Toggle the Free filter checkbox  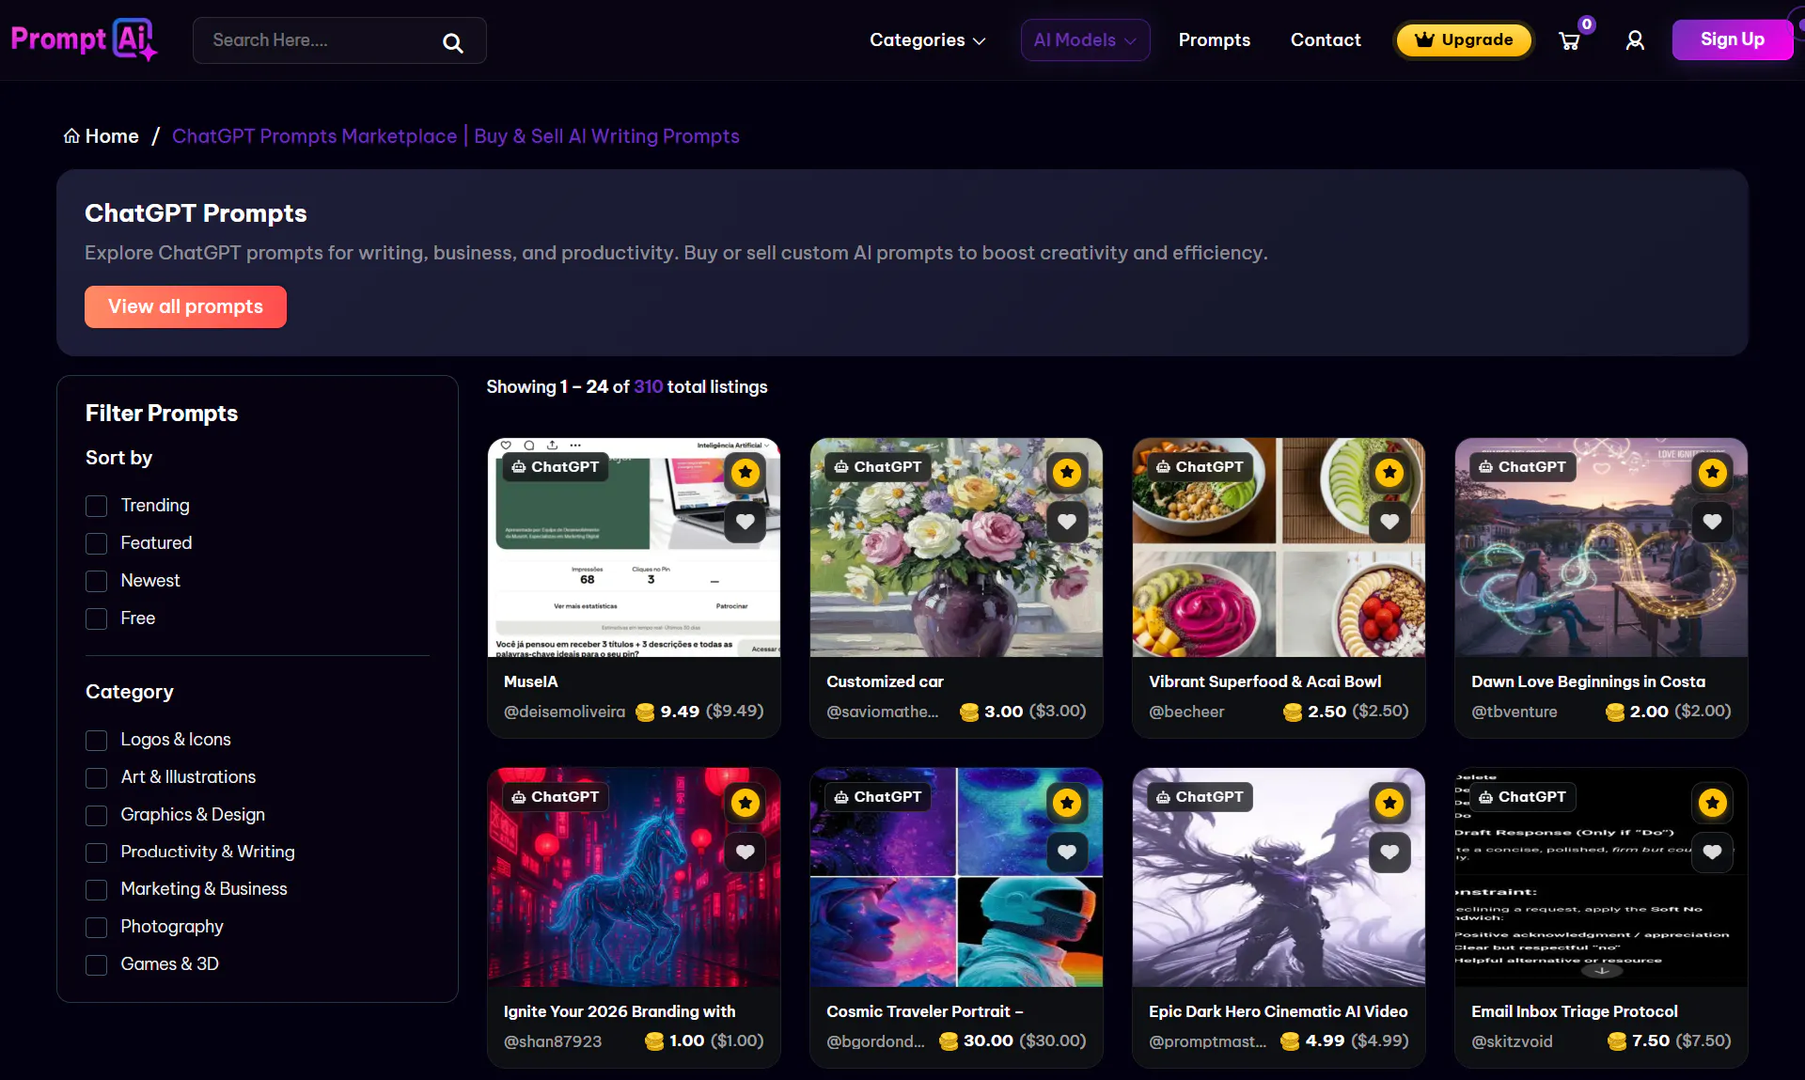pyautogui.click(x=96, y=618)
